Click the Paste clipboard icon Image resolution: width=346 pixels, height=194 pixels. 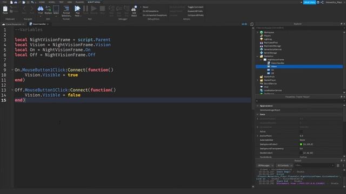[5, 9]
